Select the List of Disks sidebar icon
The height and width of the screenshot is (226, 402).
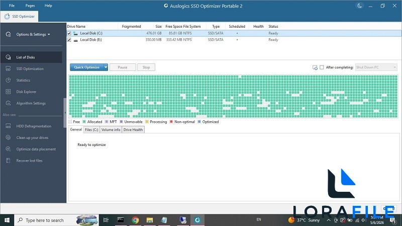8,57
